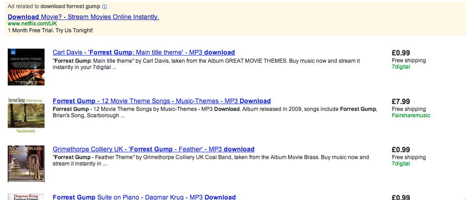Click 'Free shipping' on the Carl Davis result
The height and width of the screenshot is (200, 466).
click(x=408, y=60)
